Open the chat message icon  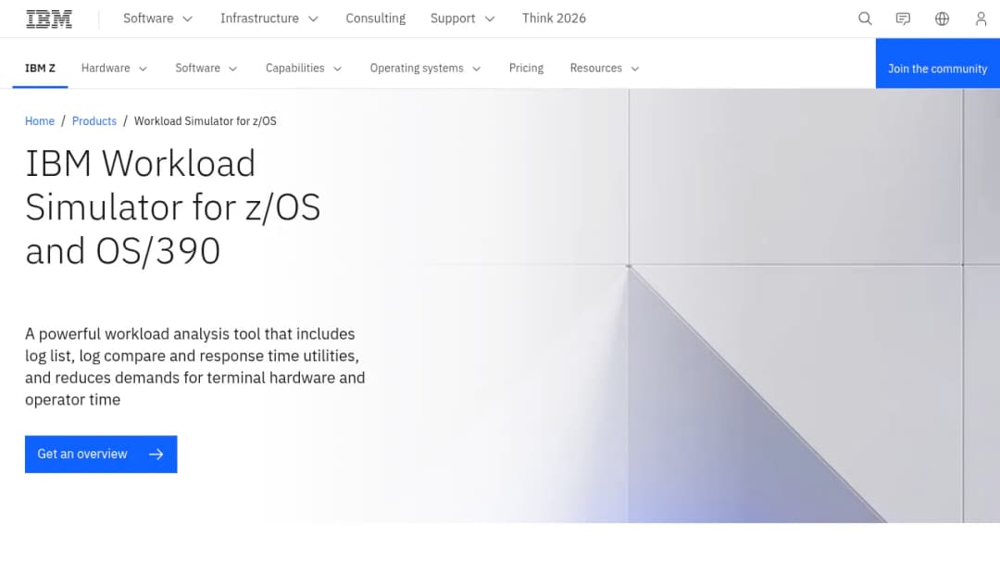click(903, 19)
